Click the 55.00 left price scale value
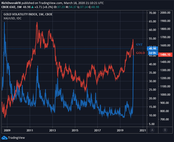 point(152,39)
